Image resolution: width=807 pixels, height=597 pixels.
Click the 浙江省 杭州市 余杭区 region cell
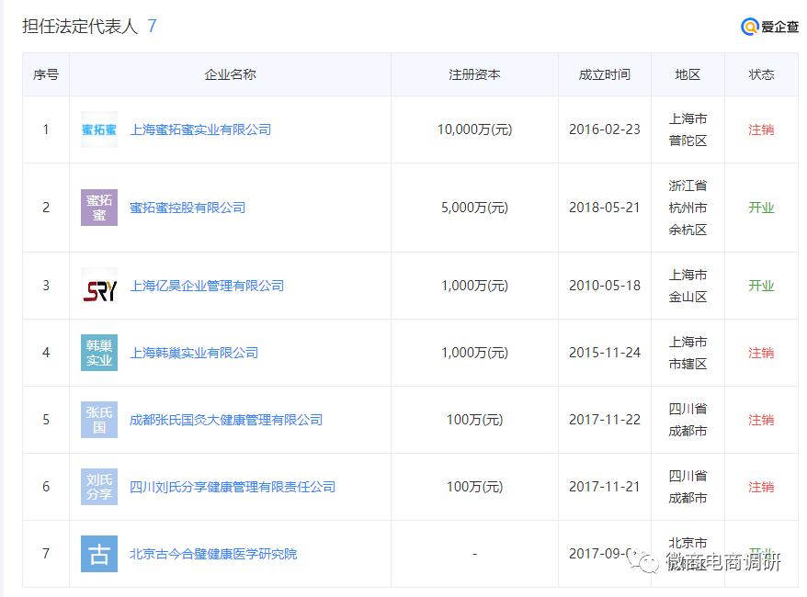pos(688,208)
